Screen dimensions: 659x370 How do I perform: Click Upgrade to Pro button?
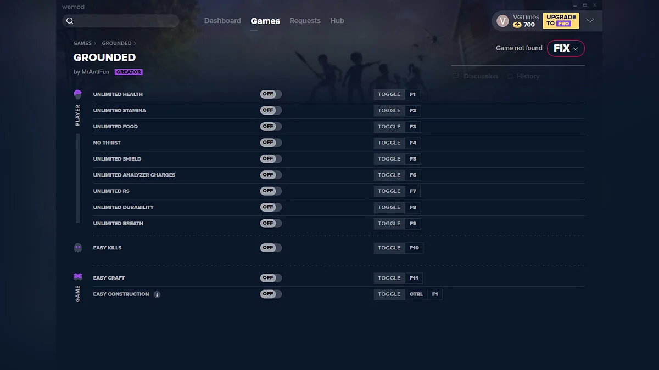[561, 21]
